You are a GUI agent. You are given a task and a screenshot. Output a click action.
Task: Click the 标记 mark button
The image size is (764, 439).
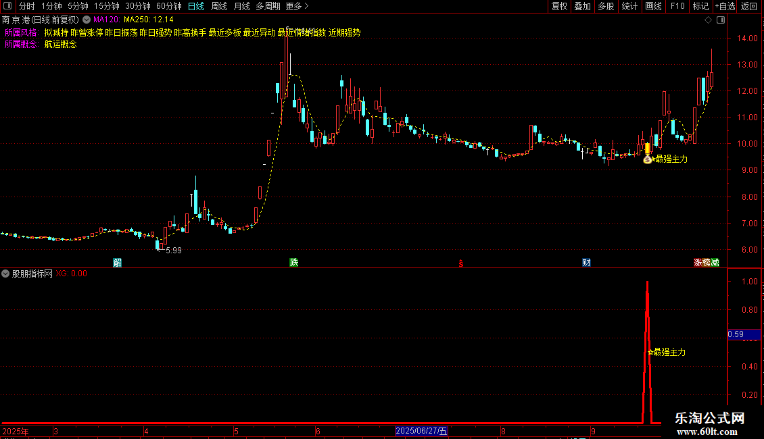pyautogui.click(x=700, y=6)
